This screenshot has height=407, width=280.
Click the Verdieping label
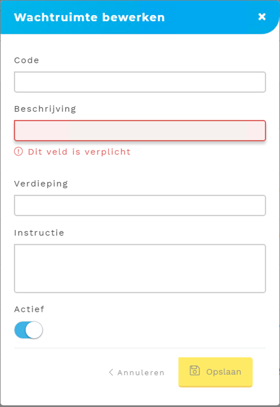tap(41, 183)
